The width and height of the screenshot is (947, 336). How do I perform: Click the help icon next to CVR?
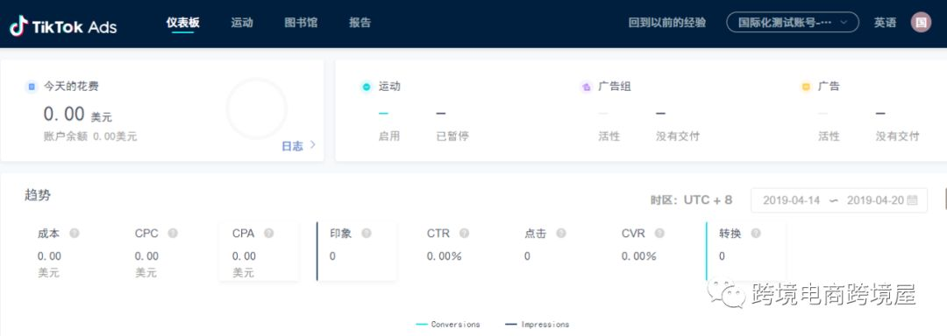click(x=659, y=233)
